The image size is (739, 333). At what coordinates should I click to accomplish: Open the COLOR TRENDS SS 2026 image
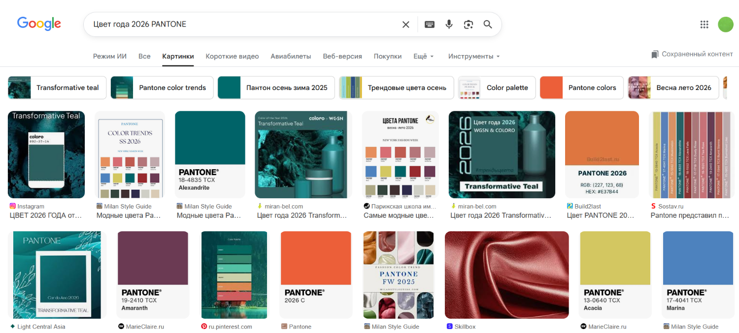(130, 154)
